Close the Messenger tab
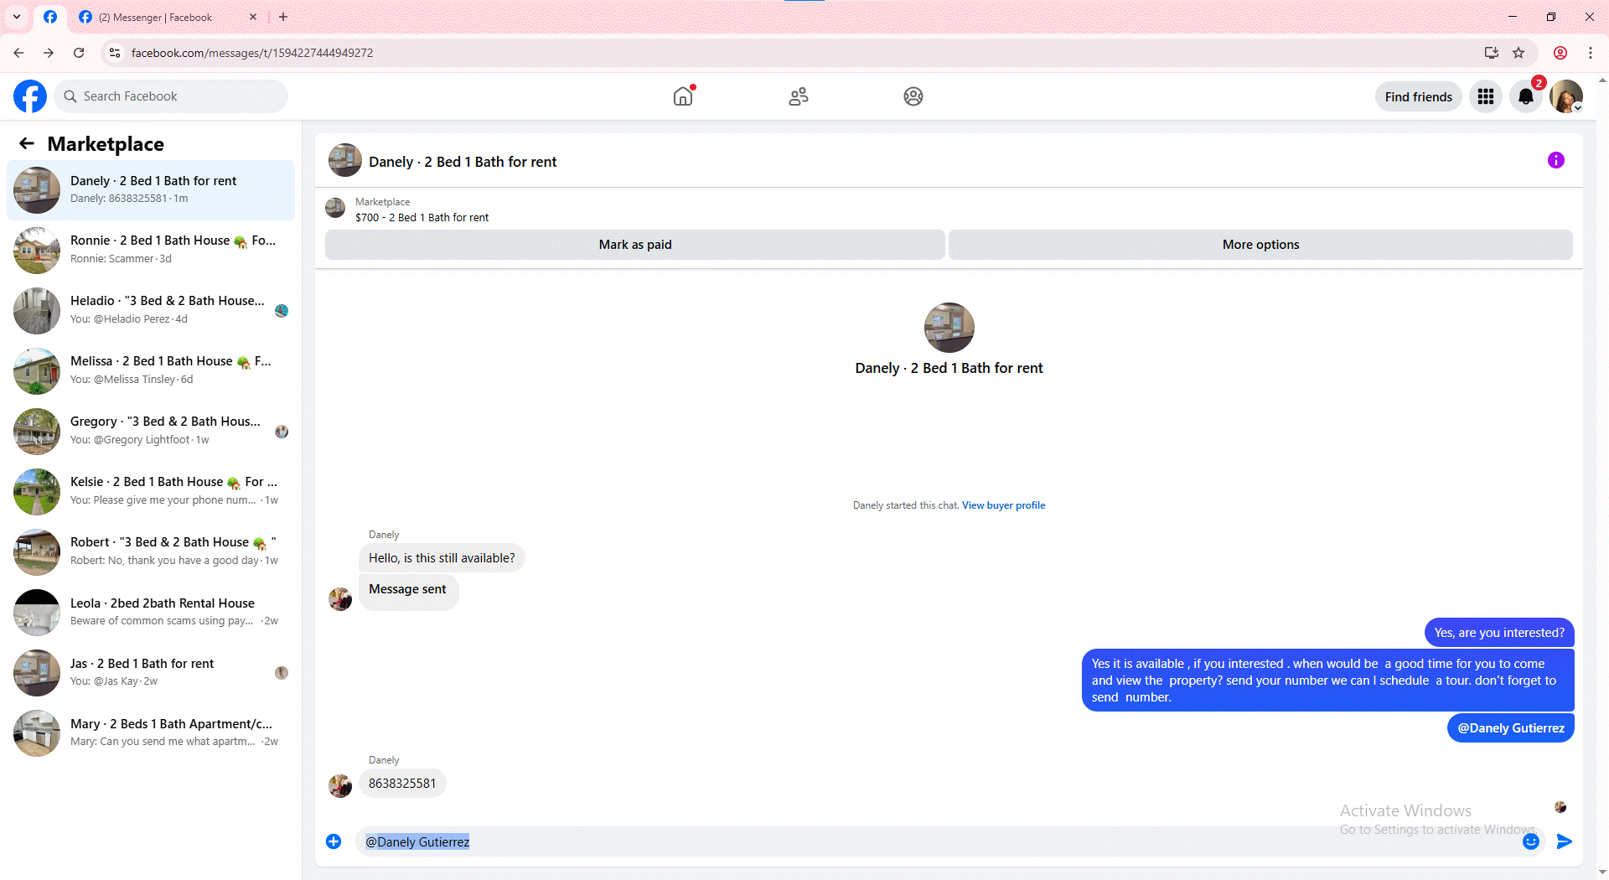1609x880 pixels. pyautogui.click(x=253, y=17)
